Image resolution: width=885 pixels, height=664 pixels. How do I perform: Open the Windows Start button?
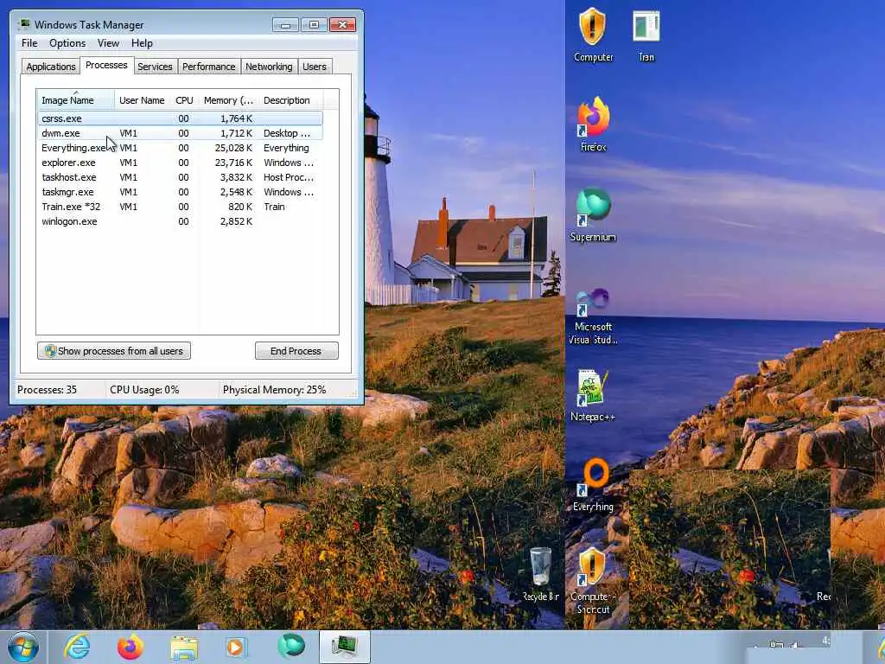[x=23, y=647]
